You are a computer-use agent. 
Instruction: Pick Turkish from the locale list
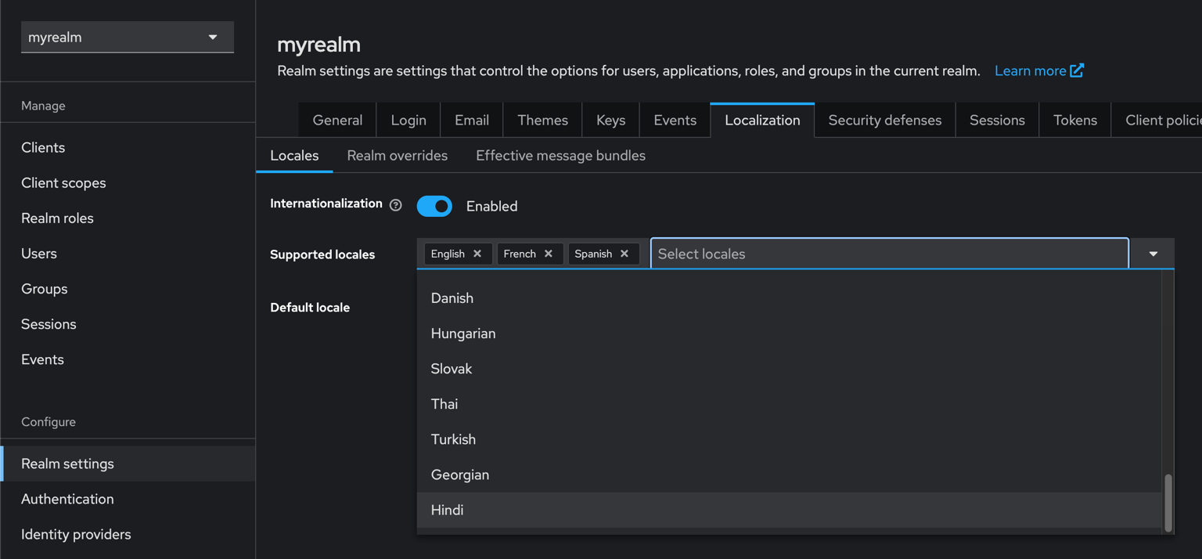(453, 439)
